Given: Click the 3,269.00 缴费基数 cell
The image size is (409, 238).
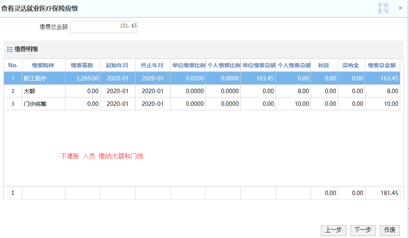Looking at the screenshot, I should [83, 78].
